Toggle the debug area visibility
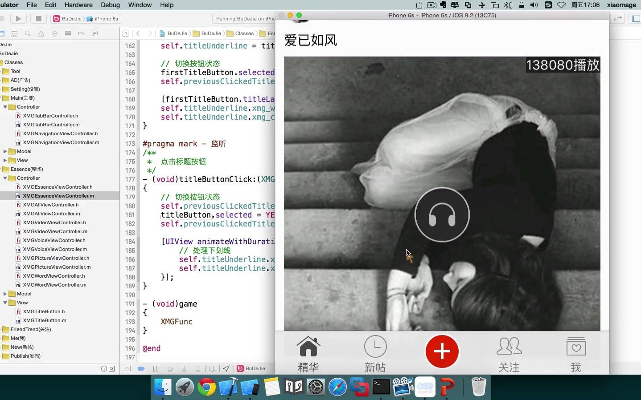The height and width of the screenshot is (400, 641). coord(127,368)
